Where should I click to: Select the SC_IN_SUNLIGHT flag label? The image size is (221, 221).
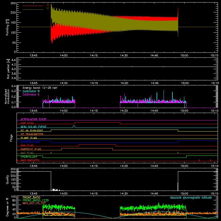point(32,130)
